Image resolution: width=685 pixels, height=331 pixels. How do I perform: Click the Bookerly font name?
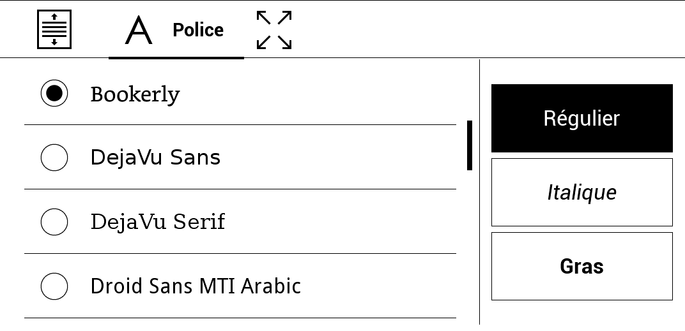[x=135, y=94]
